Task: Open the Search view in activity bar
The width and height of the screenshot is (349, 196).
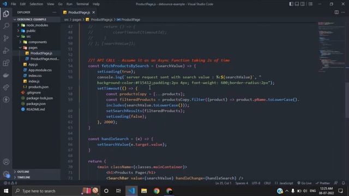Action: tap(6, 26)
